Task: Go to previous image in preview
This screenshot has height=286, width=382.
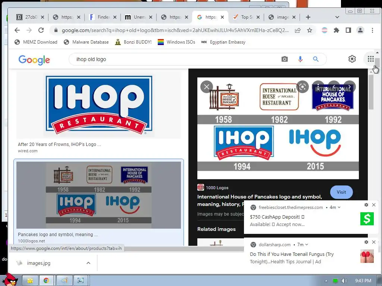Action: tap(334, 87)
